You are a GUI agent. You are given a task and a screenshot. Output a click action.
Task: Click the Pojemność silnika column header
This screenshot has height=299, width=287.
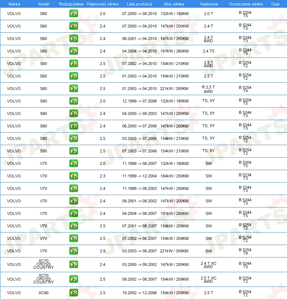click(x=102, y=4)
